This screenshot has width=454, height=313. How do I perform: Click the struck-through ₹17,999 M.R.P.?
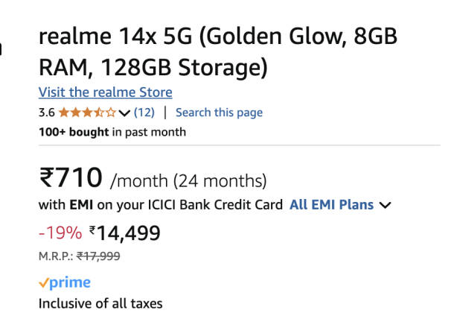click(99, 256)
